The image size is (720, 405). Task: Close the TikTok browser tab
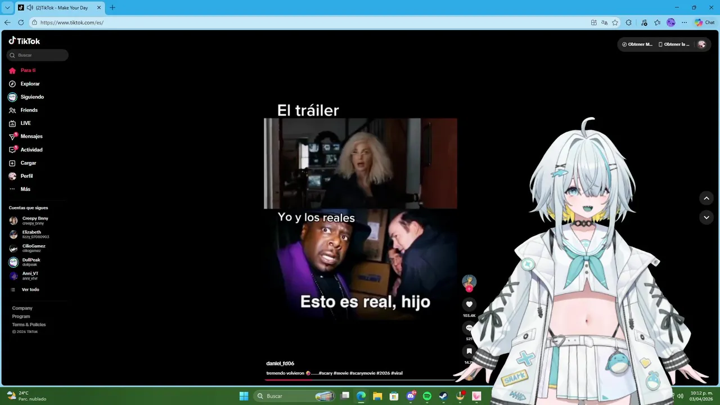point(99,8)
